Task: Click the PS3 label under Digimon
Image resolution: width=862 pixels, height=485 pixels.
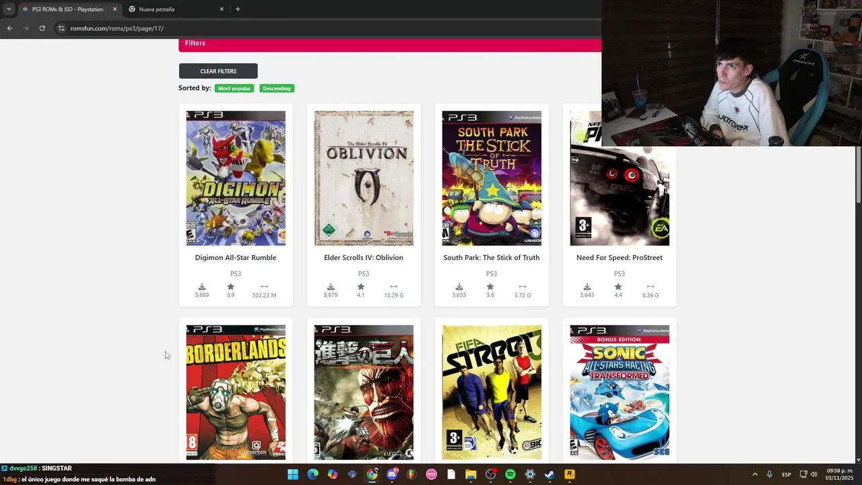Action: click(236, 273)
